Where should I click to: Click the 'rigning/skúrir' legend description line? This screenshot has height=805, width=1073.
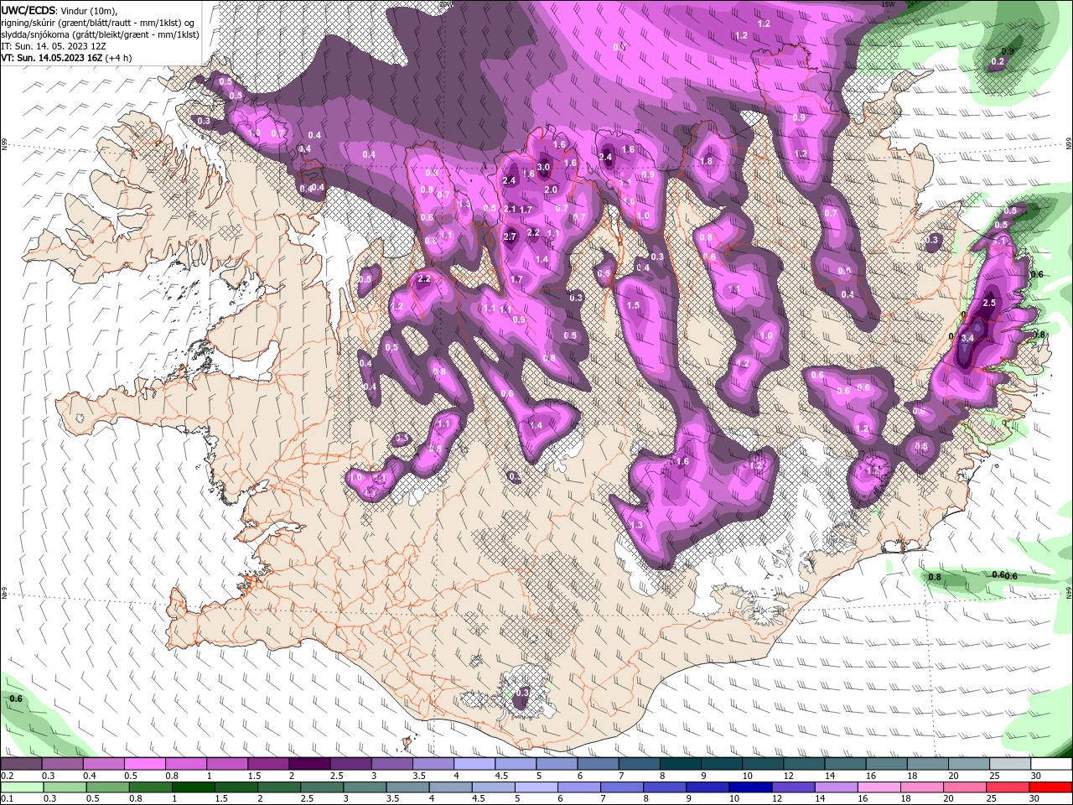tap(97, 22)
